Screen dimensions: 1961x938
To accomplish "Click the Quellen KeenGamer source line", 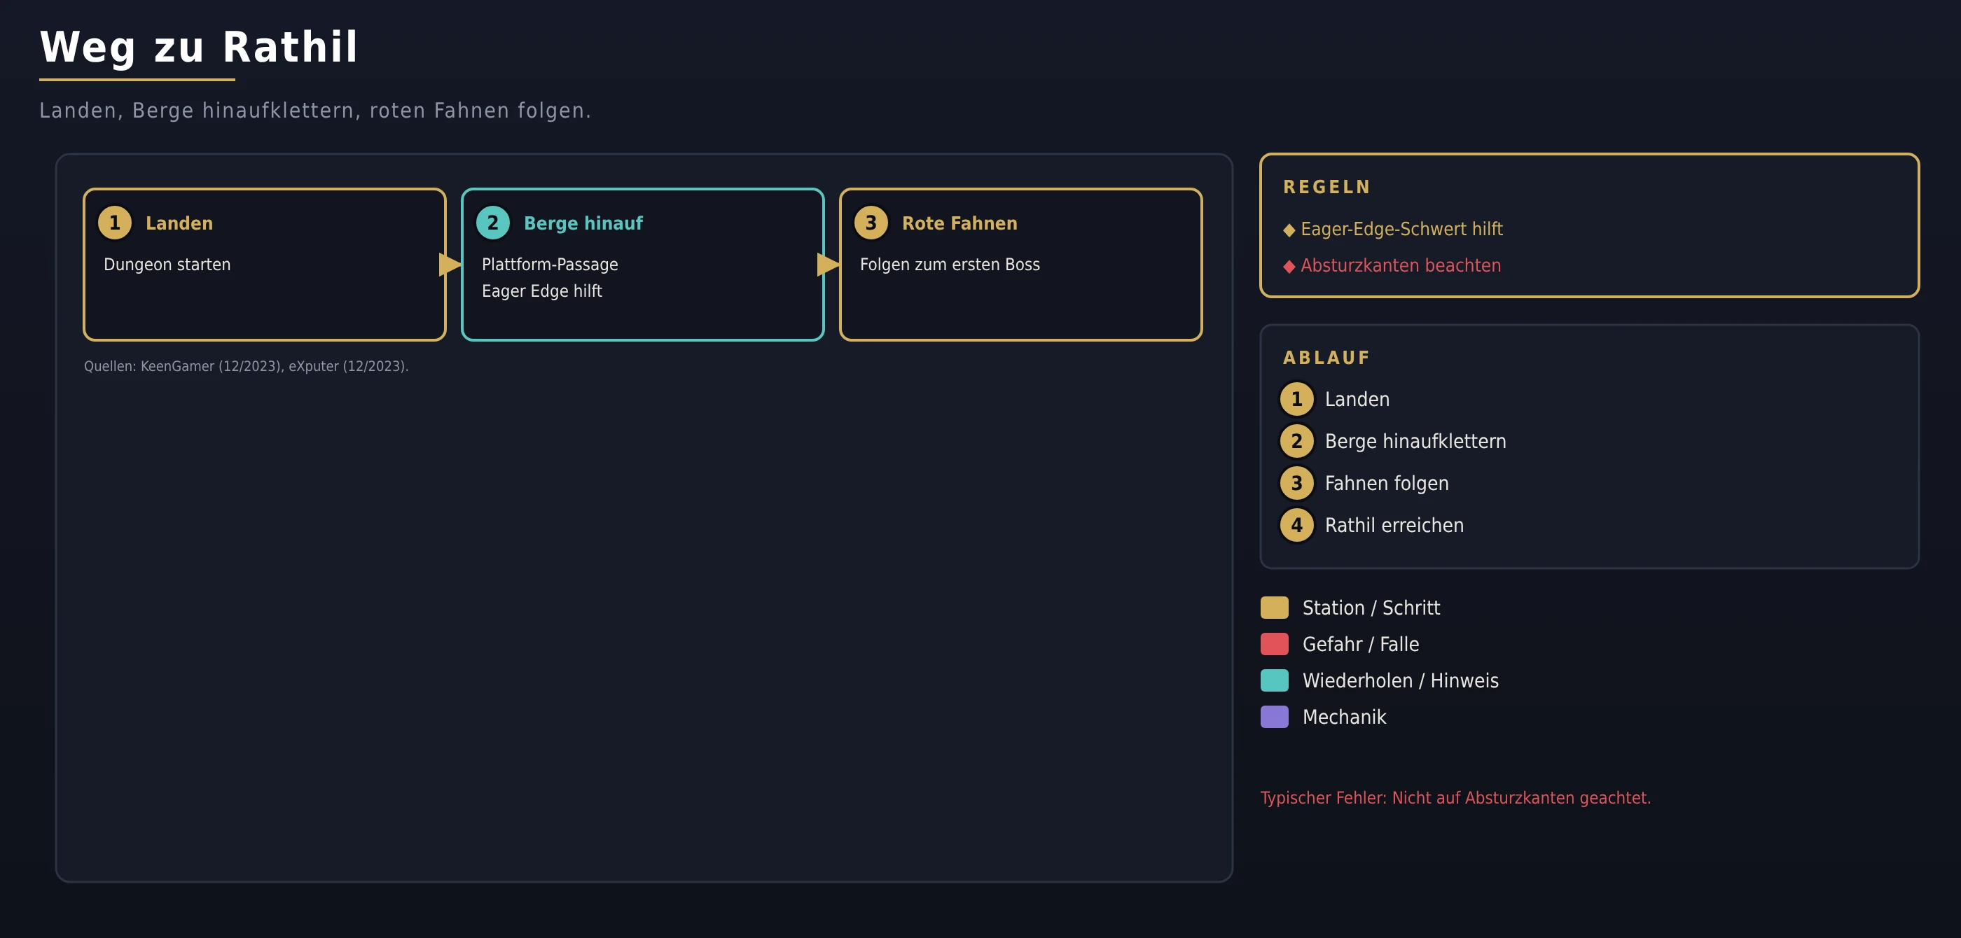I will (x=246, y=366).
